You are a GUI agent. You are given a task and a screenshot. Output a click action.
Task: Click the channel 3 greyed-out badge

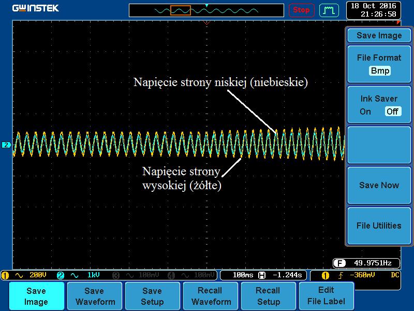pyautogui.click(x=116, y=275)
